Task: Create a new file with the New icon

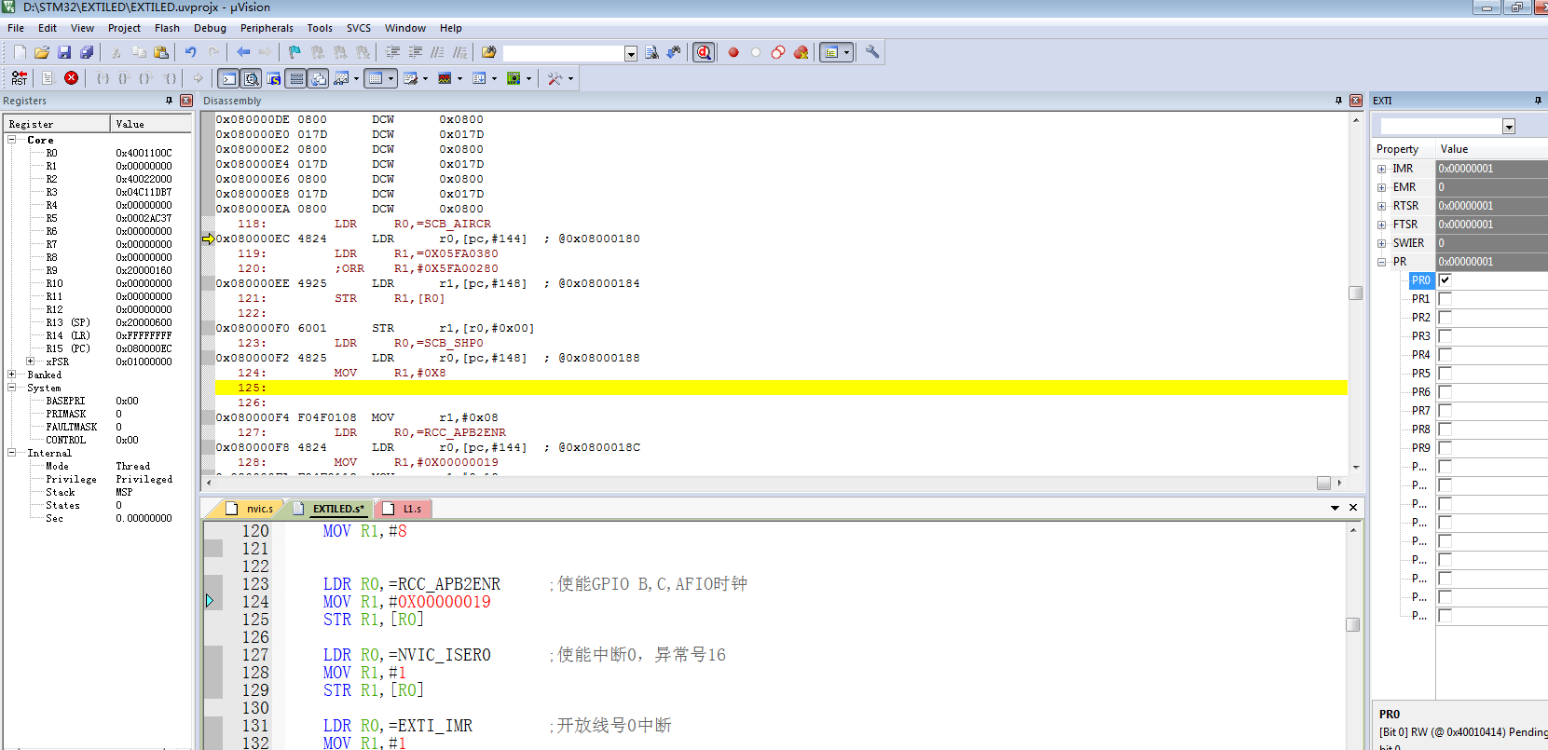Action: pyautogui.click(x=20, y=52)
